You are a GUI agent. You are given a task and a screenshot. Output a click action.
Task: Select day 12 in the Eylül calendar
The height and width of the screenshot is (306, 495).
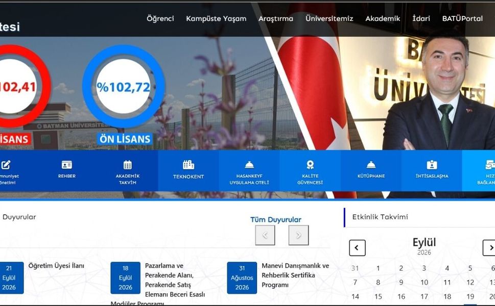coord(470,283)
